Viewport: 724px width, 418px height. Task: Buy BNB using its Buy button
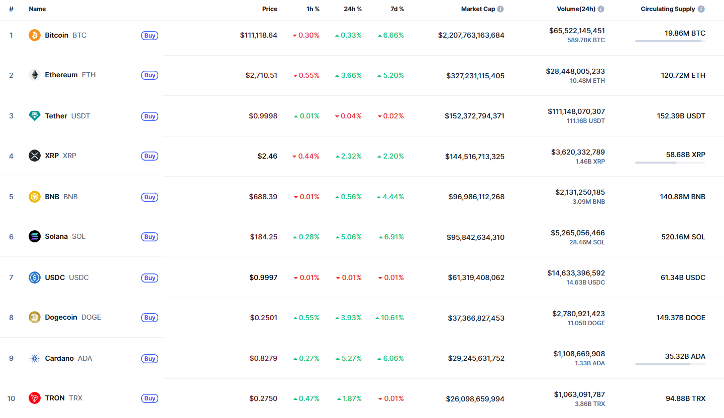click(x=150, y=197)
